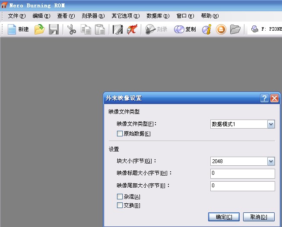Image resolution: width=282 pixels, height=227 pixels.
Task: Open a compilation with the folder icon
Action: 40,29
